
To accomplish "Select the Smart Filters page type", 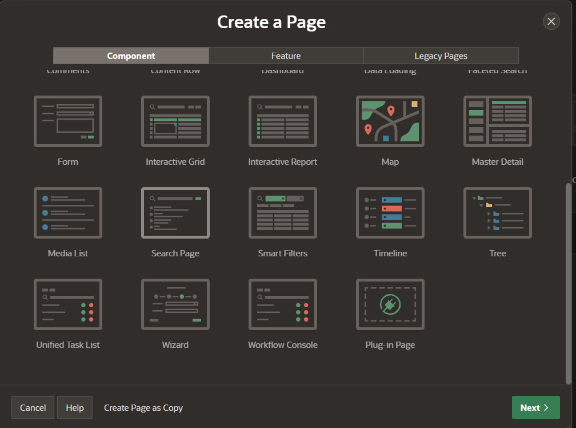I will coord(282,213).
